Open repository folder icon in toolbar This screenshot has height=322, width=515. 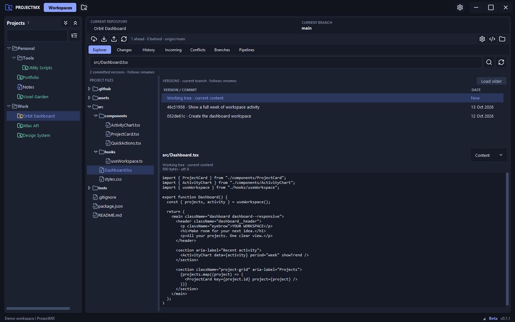(x=502, y=39)
